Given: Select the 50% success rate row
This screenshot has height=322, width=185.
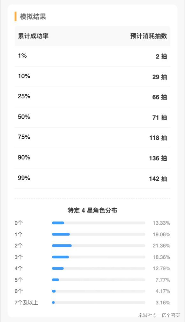Looking at the screenshot, I should pyautogui.click(x=93, y=117).
